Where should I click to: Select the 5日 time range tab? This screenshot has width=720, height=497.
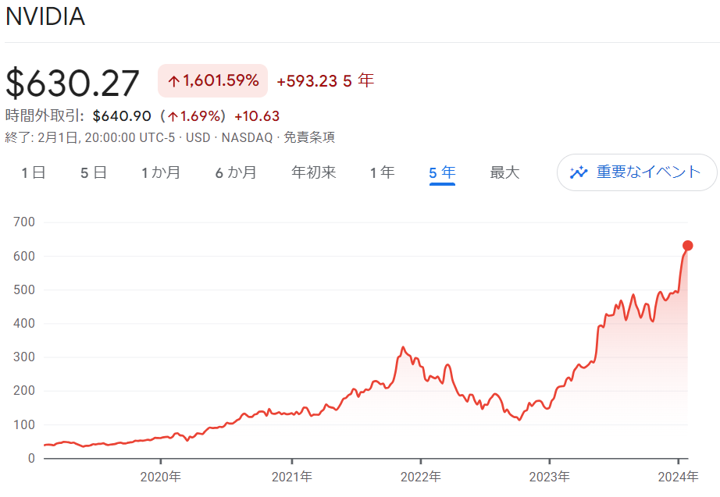pyautogui.click(x=94, y=172)
